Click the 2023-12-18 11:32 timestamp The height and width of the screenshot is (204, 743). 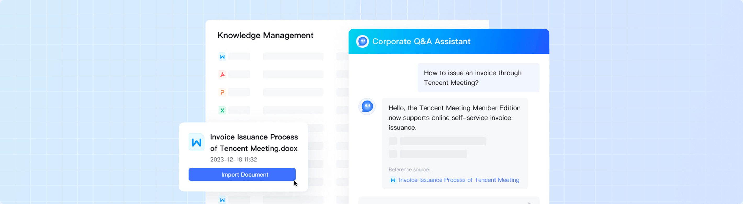(x=233, y=160)
